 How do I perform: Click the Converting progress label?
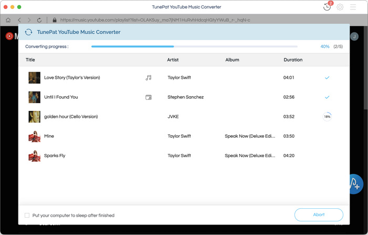[47, 46]
